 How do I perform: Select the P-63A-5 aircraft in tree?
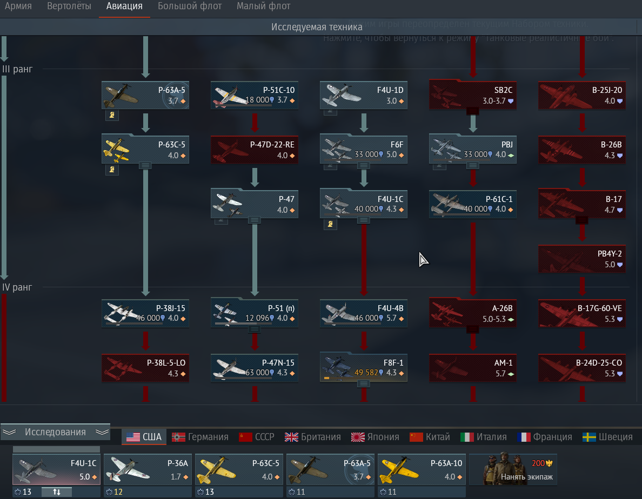click(145, 95)
